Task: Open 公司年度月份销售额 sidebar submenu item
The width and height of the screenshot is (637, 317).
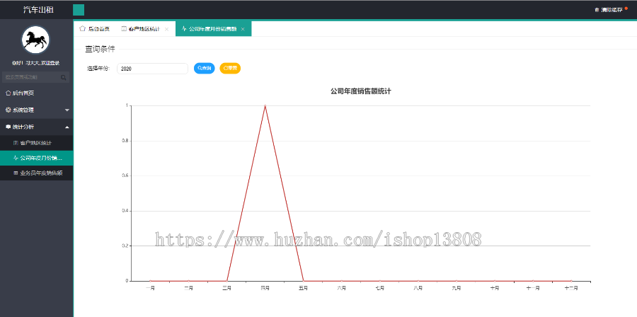Action: [x=37, y=158]
